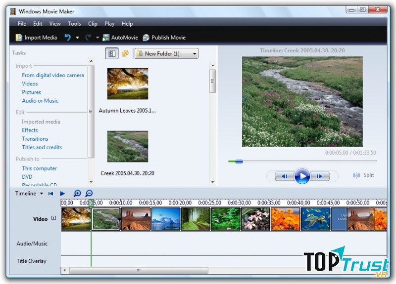
Task: Import from digital video camera link
Action: pos(53,75)
